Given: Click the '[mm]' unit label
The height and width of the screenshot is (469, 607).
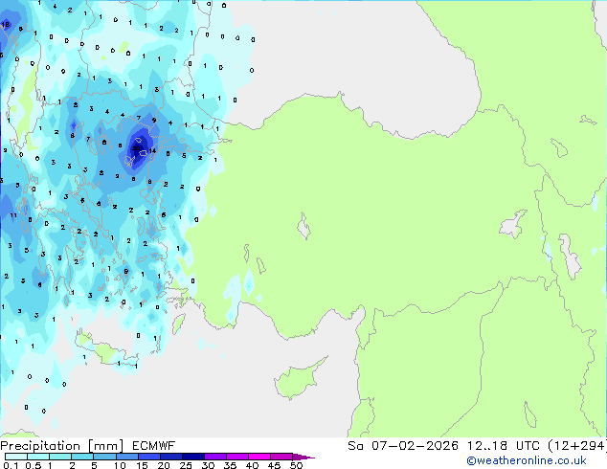Looking at the screenshot, I should tap(105, 446).
